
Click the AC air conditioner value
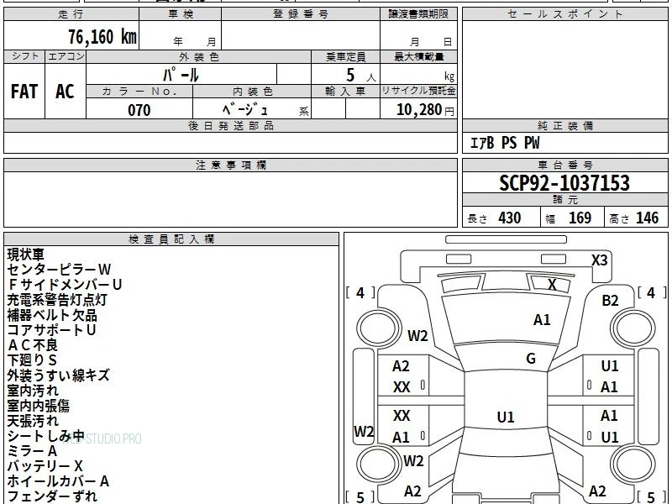coord(66,92)
